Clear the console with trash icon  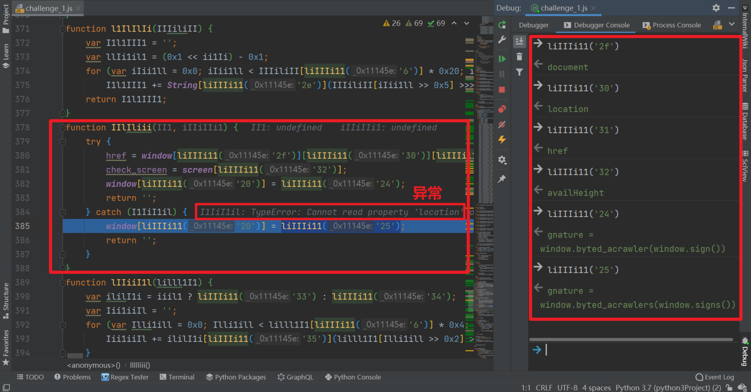519,57
